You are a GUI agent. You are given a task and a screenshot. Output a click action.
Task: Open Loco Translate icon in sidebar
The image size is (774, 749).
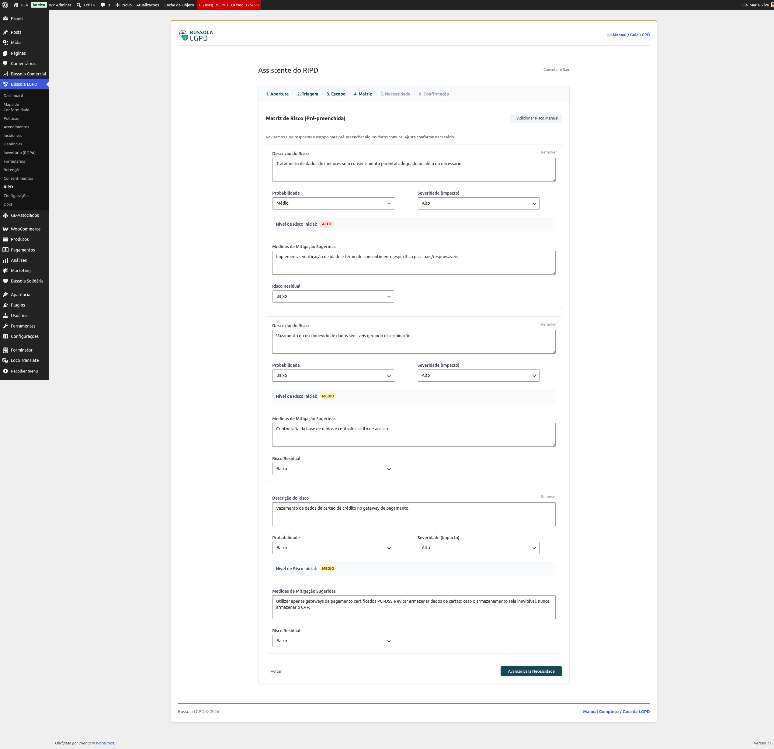5,360
